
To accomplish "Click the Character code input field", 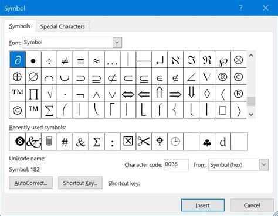I will [176, 164].
